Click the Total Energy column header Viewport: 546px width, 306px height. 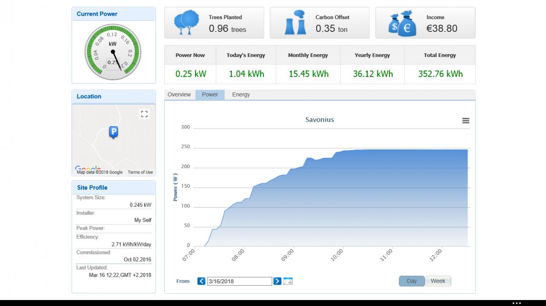pos(440,55)
